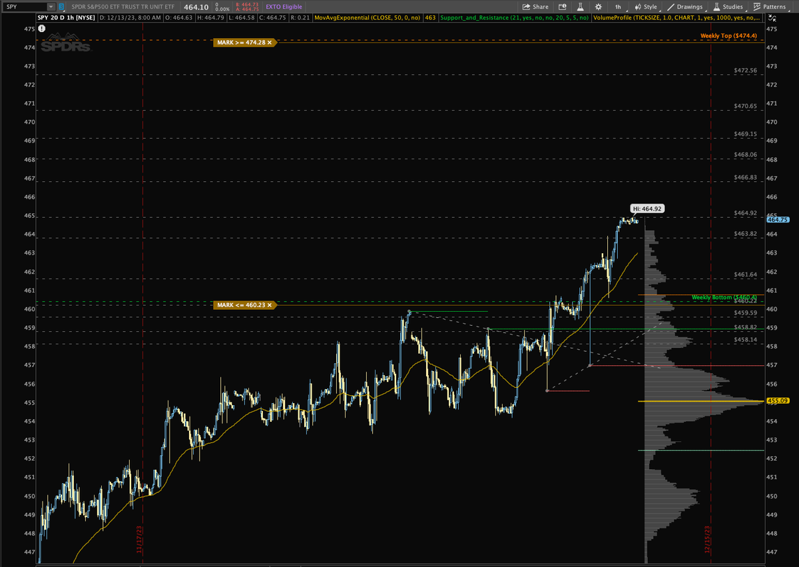Click the $458.82 level label
799x567 pixels.
pos(746,327)
